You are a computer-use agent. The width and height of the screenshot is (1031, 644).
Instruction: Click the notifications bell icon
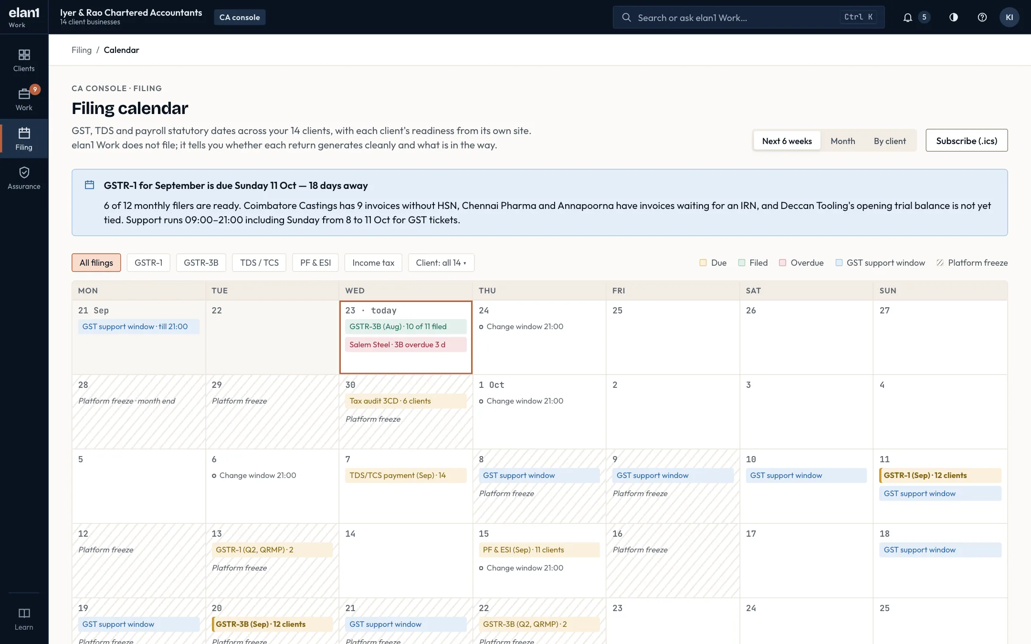pos(907,17)
